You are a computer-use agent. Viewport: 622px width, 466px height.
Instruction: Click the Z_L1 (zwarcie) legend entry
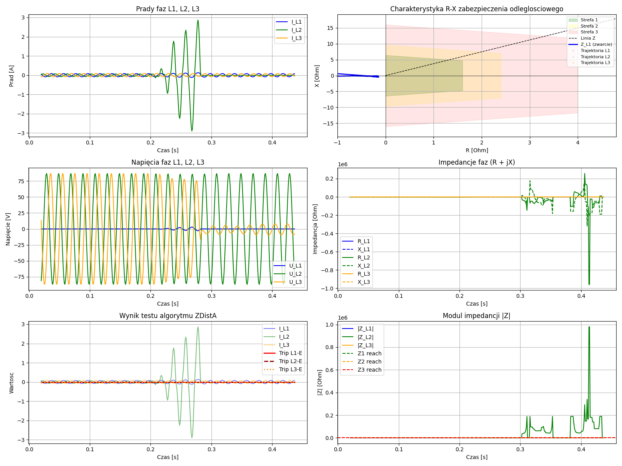point(596,44)
